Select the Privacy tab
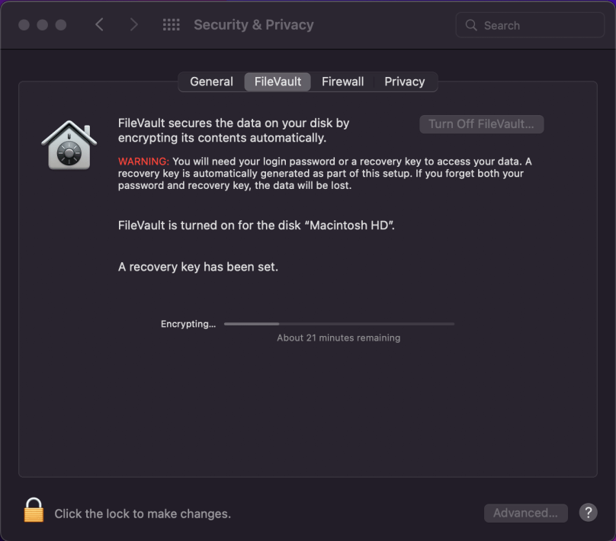Viewport: 616px width, 541px height. (404, 82)
